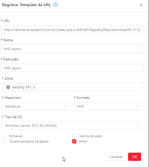Enable the Extraível checkbox
Viewport: 149px width, 167px height.
[x=4, y=136]
